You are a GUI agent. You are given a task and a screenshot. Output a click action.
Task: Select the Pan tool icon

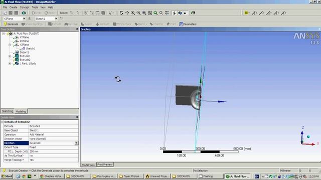127,13
